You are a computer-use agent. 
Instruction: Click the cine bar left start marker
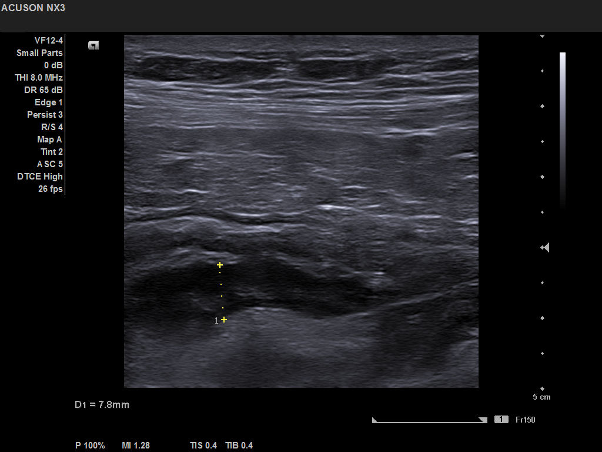point(374,420)
